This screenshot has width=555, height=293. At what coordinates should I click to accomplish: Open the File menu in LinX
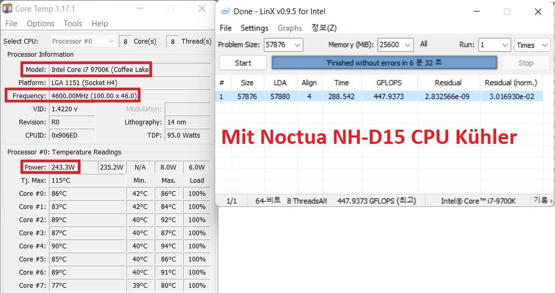[x=226, y=28]
